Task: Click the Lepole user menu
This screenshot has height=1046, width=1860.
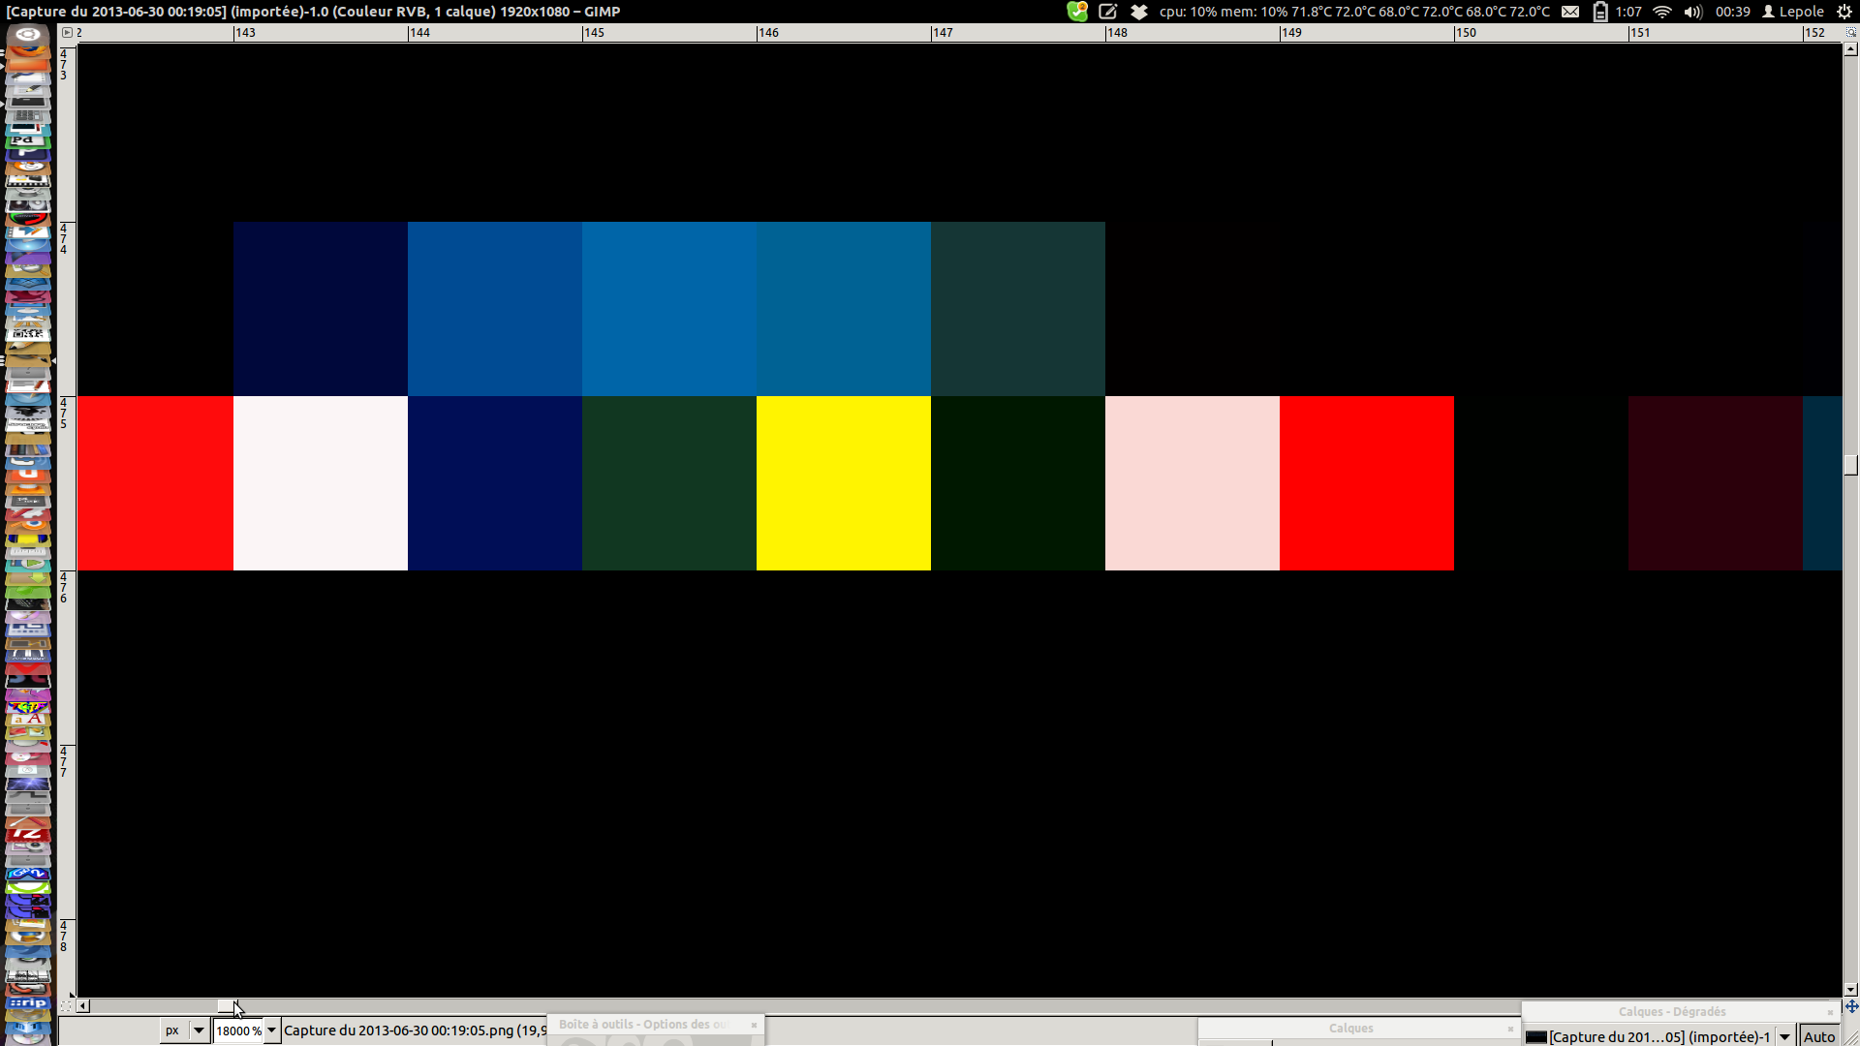Action: click(x=1792, y=12)
